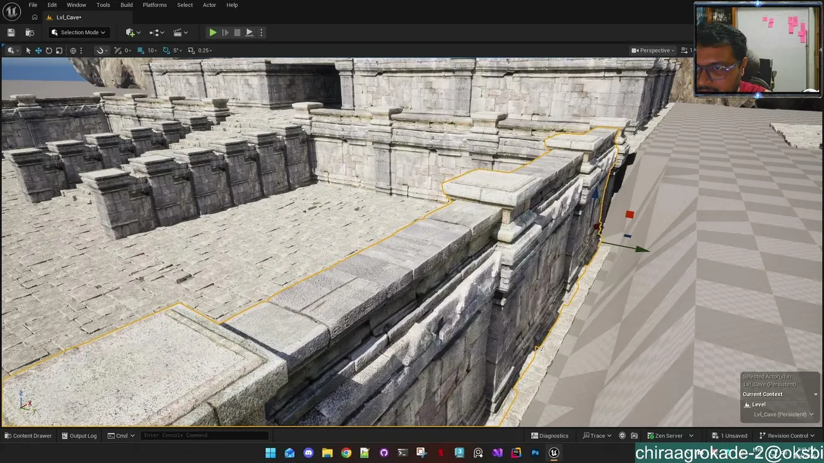Click the Eject from player button

coord(249,32)
